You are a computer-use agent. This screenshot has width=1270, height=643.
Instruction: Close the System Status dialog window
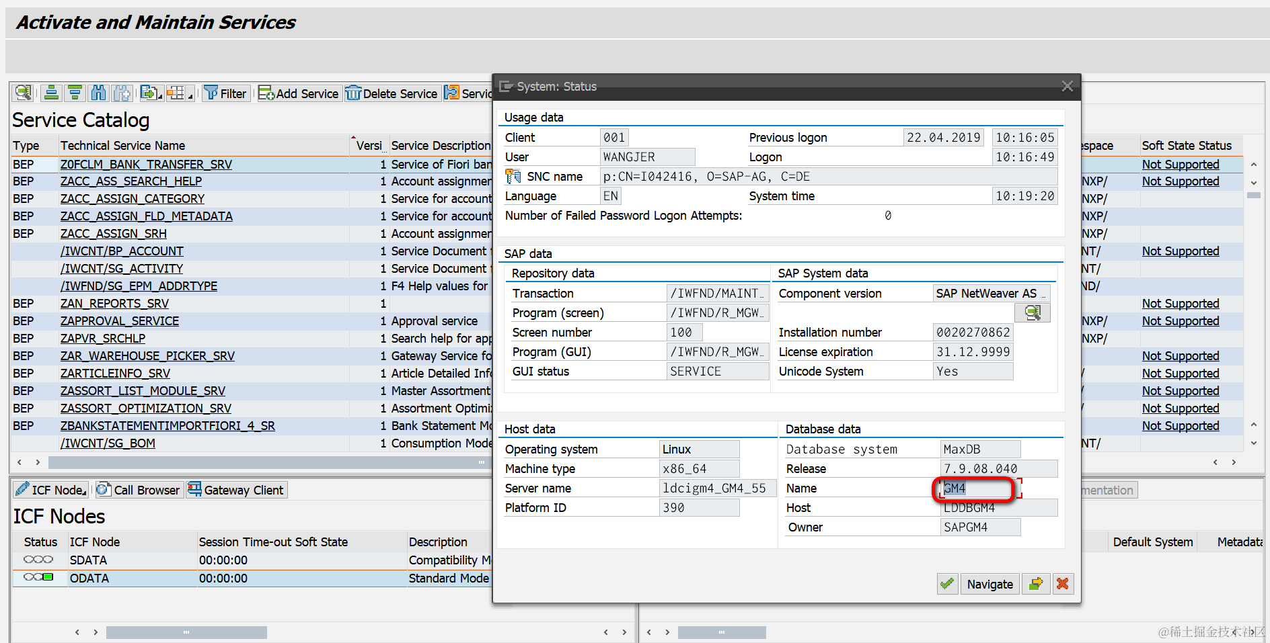pyautogui.click(x=1067, y=86)
